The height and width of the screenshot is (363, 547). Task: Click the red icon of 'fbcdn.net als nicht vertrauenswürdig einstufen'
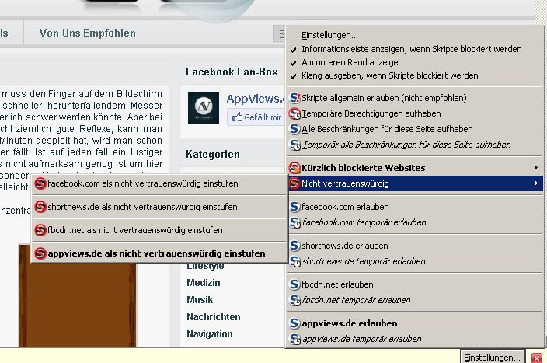click(40, 230)
